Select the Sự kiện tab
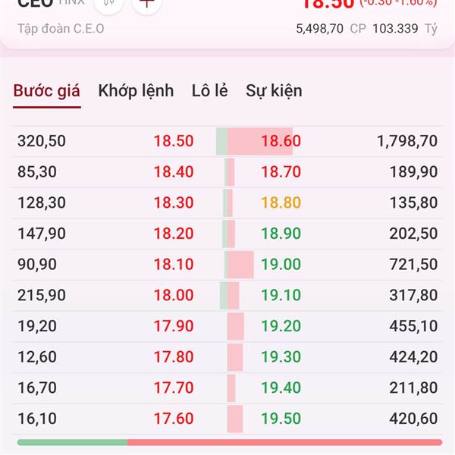Viewport: 455px width, 455px height. coord(274,91)
